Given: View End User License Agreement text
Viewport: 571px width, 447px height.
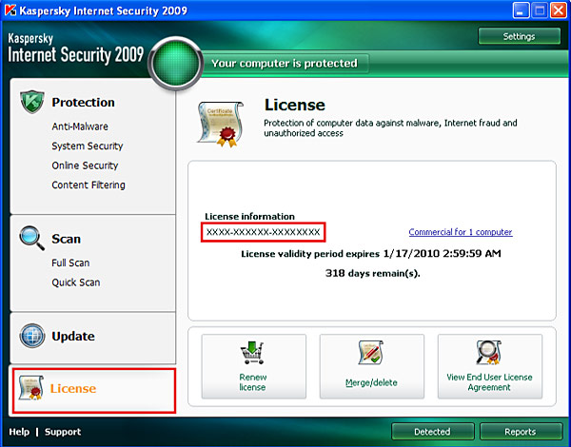Looking at the screenshot, I should (x=489, y=382).
